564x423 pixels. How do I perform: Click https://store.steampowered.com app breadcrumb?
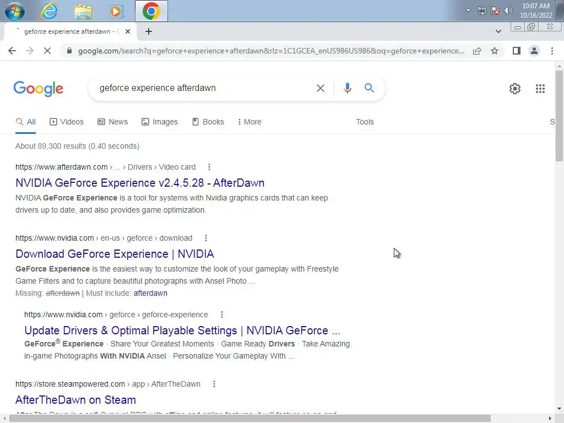(x=108, y=384)
